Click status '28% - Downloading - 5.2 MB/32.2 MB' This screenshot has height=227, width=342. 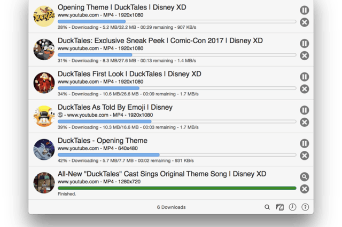[127, 27]
